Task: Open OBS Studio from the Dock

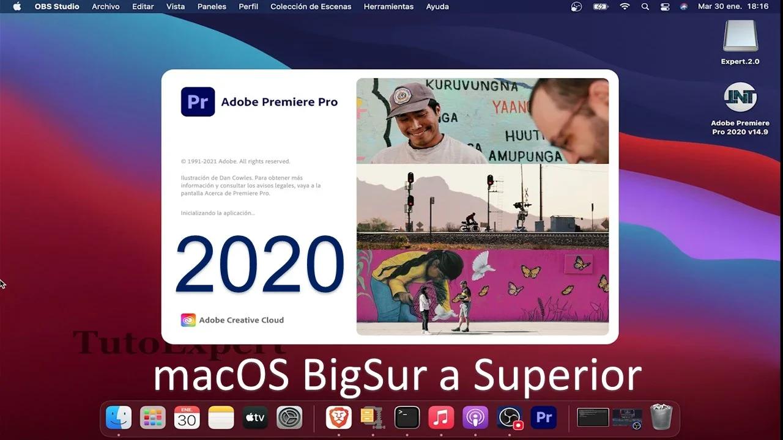Action: click(510, 417)
